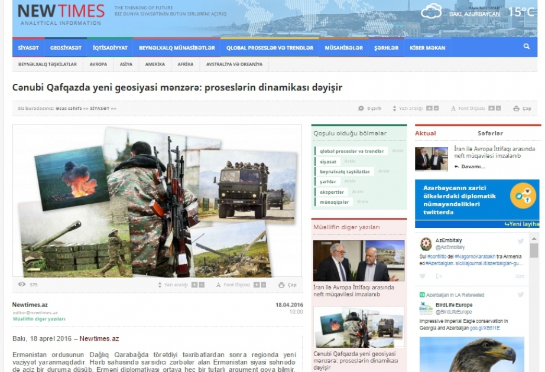The width and height of the screenshot is (545, 372).
Task: Open the KİBER MƏKAN menu
Action: point(427,48)
